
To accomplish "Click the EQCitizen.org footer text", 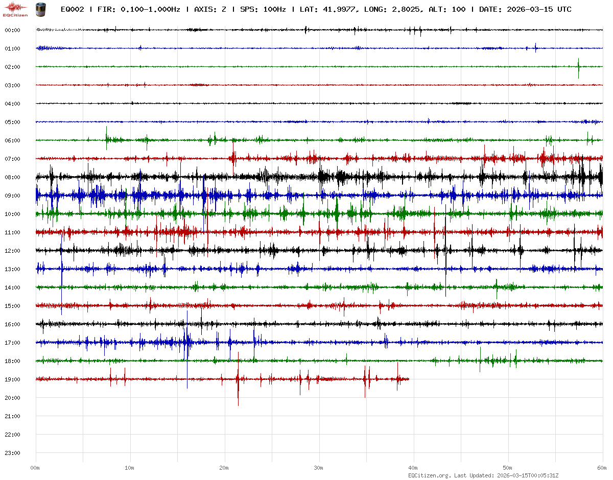I will click(429, 475).
